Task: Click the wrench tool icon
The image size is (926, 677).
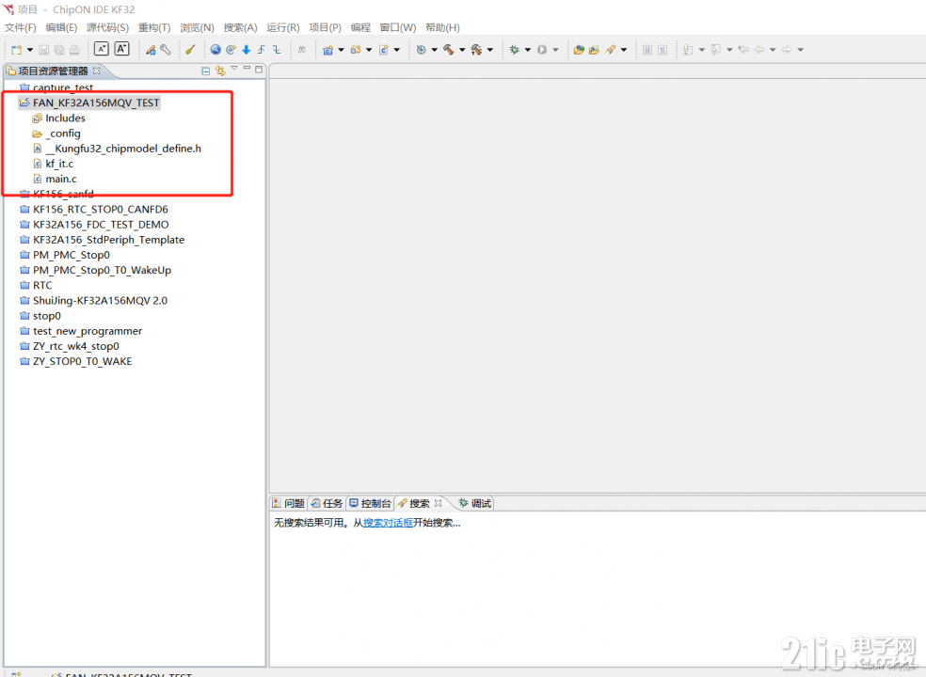Action: pyautogui.click(x=166, y=50)
